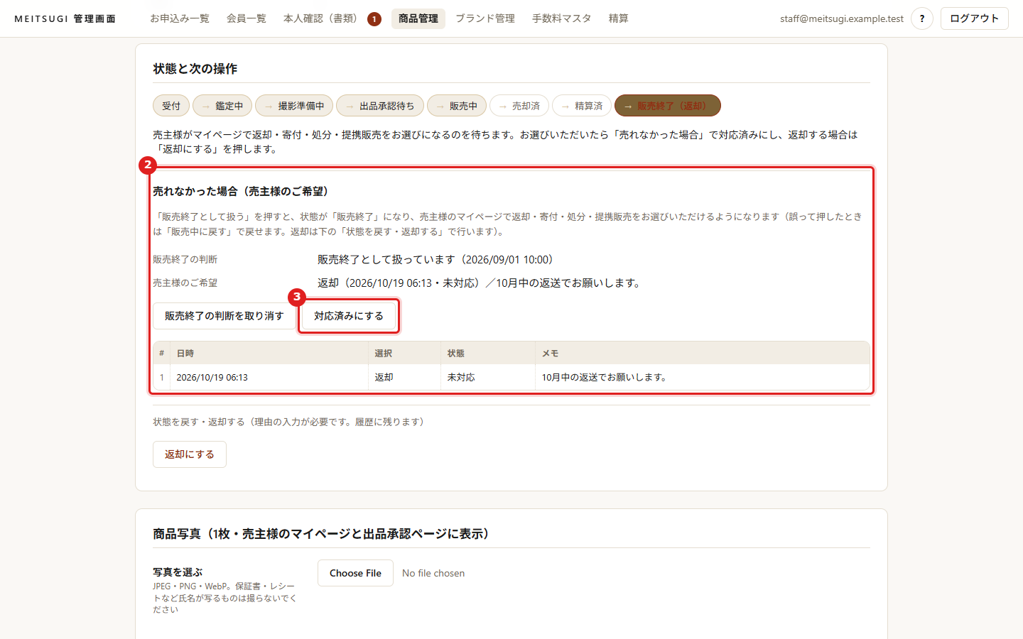Viewport: 1023px width, 639px height.
Task: Click the 販売中 status chip
Action: tap(457, 106)
